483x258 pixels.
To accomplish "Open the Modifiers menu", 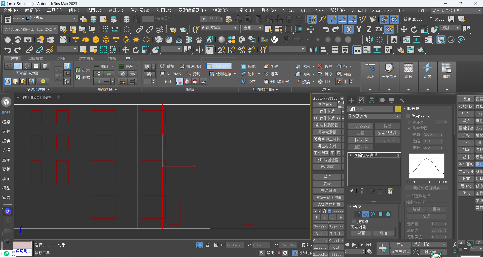I will tap(140, 10).
